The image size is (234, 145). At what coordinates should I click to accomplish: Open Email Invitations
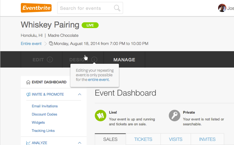coord(45,106)
